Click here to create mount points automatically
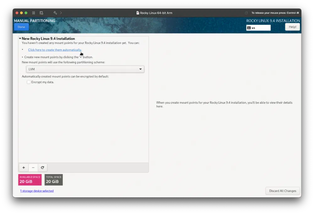Image resolution: width=314 pixels, height=214 pixels. (55, 50)
